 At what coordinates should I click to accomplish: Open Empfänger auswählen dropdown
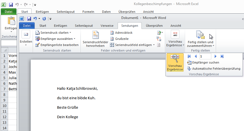pos(55,39)
